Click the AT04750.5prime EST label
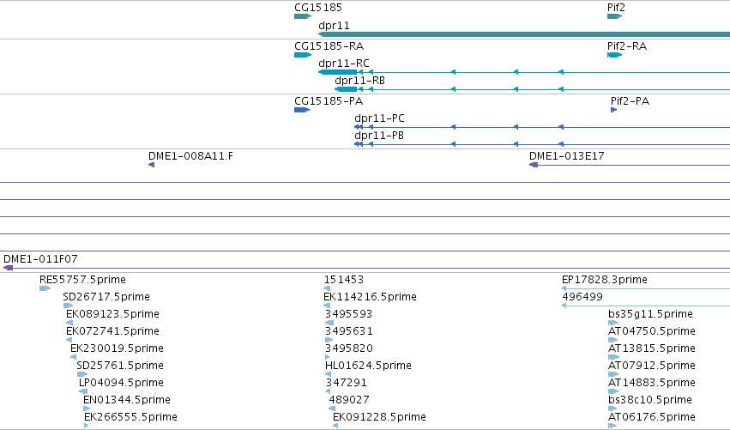 pyautogui.click(x=652, y=330)
